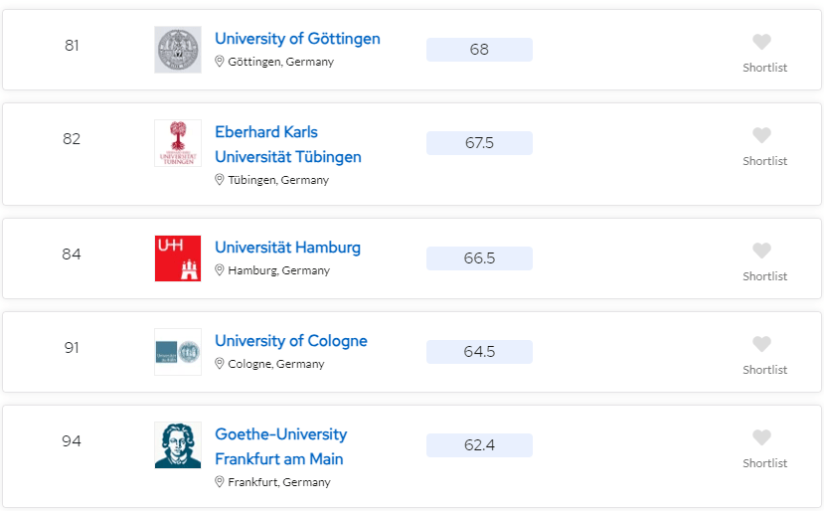Click the Universität Hamburg red logo
The height and width of the screenshot is (511, 824).
pyautogui.click(x=177, y=258)
